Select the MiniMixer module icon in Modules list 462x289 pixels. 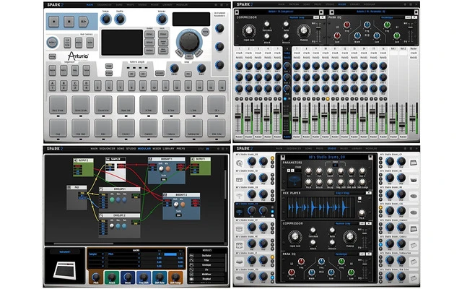(191, 275)
